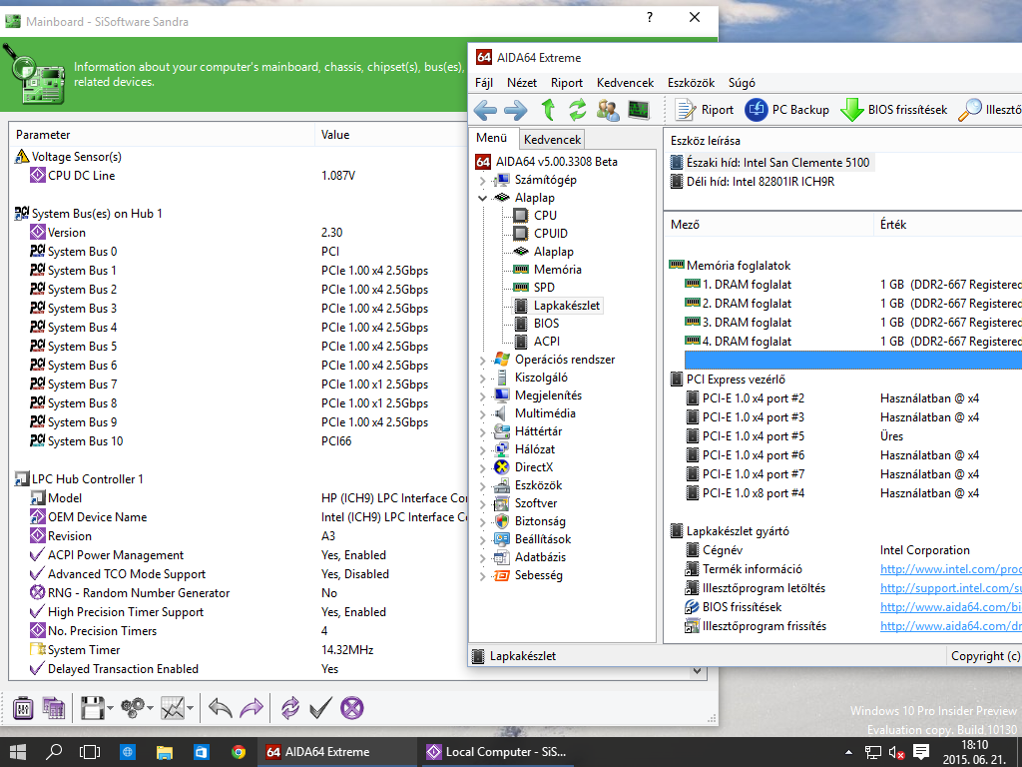The image size is (1022, 767).
Task: Switch to the Menü tab
Action: tap(491, 138)
